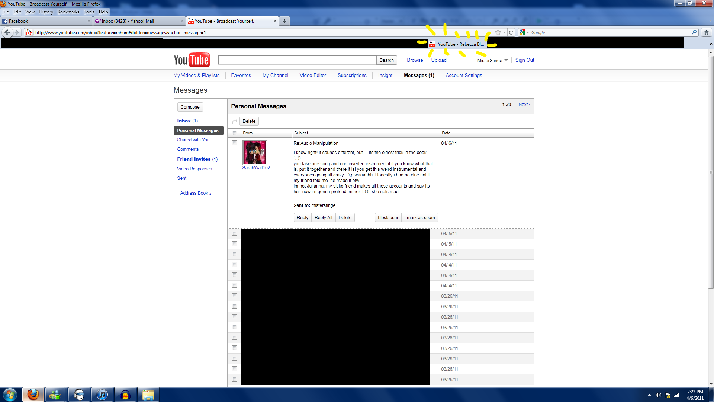The width and height of the screenshot is (714, 402).
Task: Open the Bookmarks menu
Action: (x=68, y=12)
